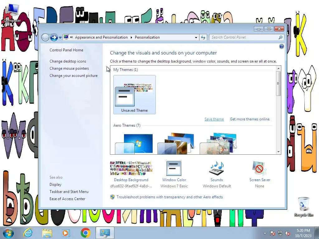Open Windows Explorer folder taskbar icon
This screenshot has height=239, width=319.
click(47, 233)
